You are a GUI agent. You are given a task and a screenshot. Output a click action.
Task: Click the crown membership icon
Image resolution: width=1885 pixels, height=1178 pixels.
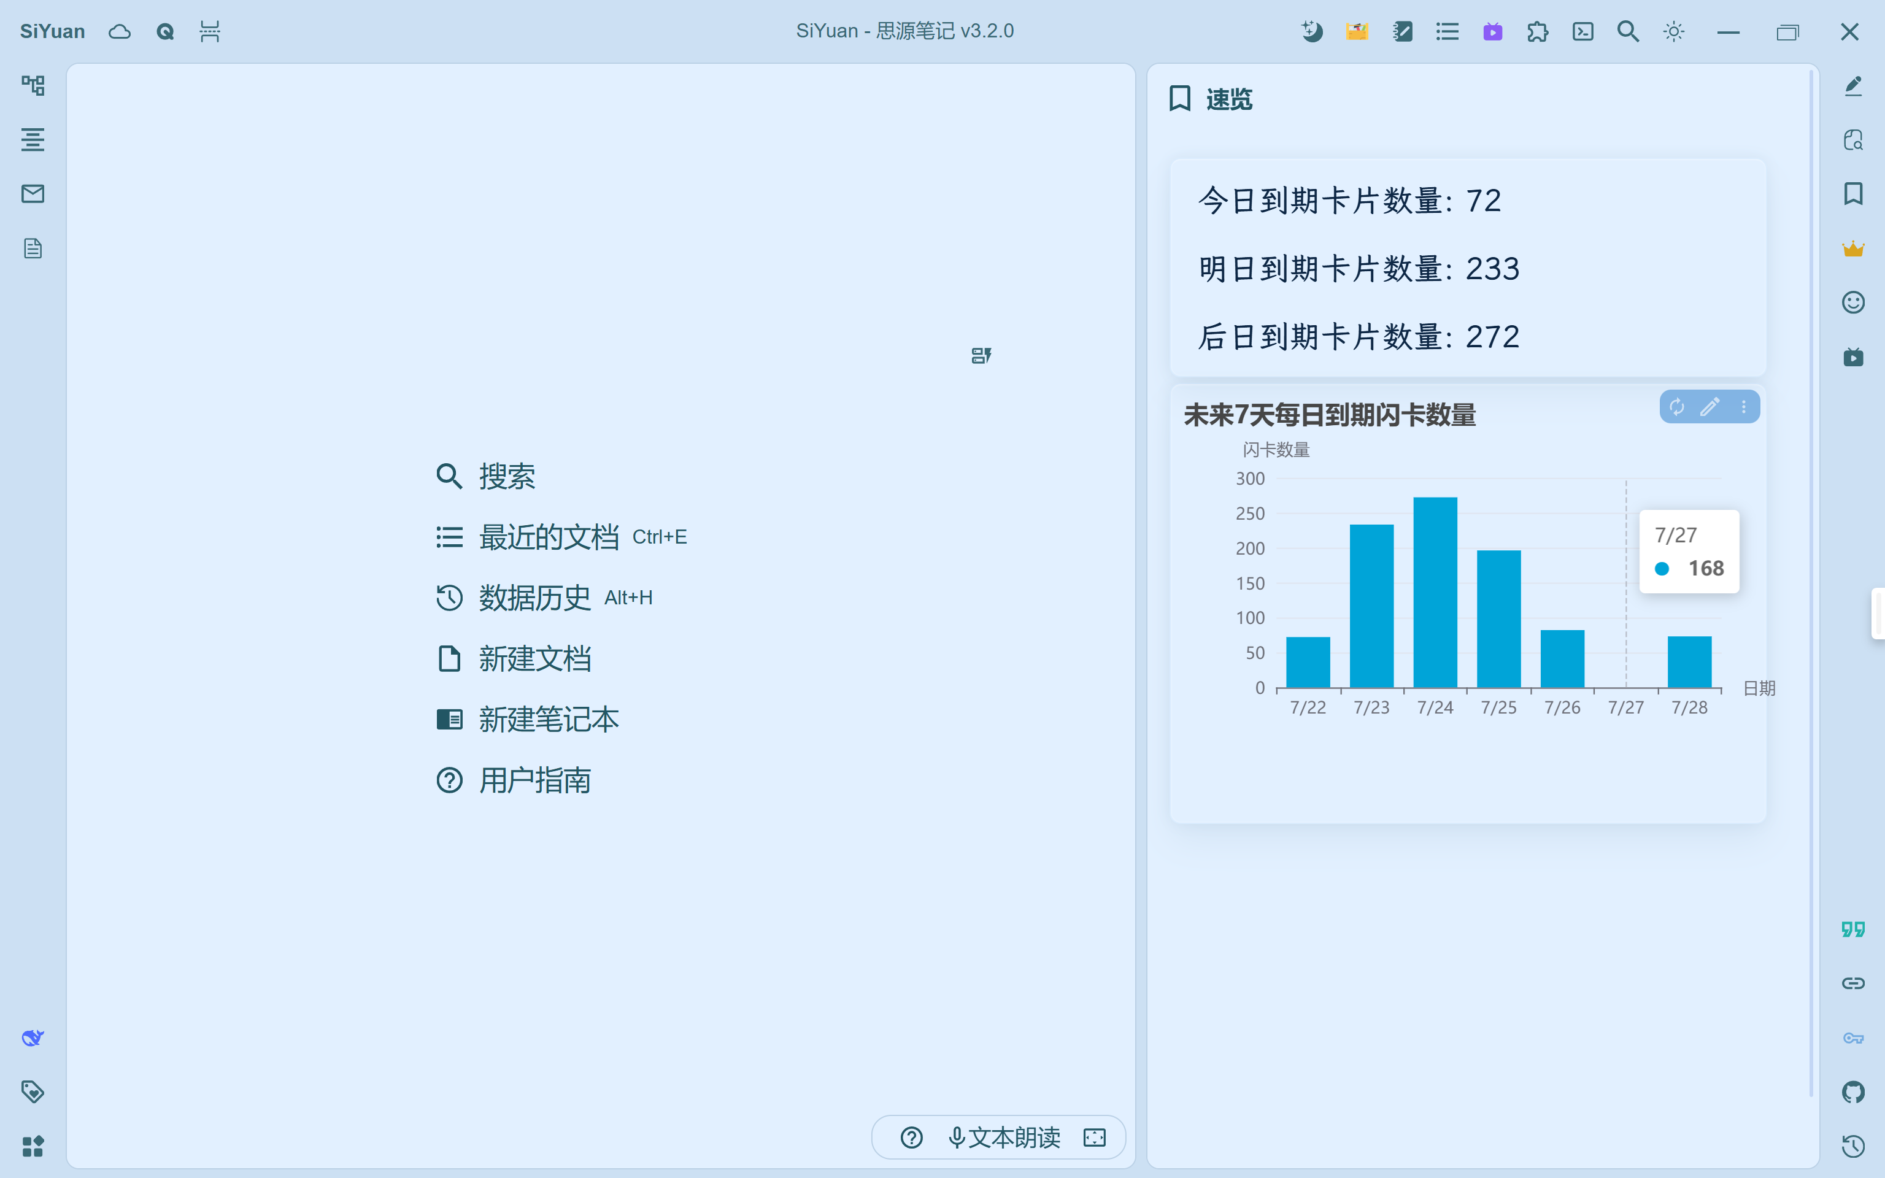click(1853, 248)
